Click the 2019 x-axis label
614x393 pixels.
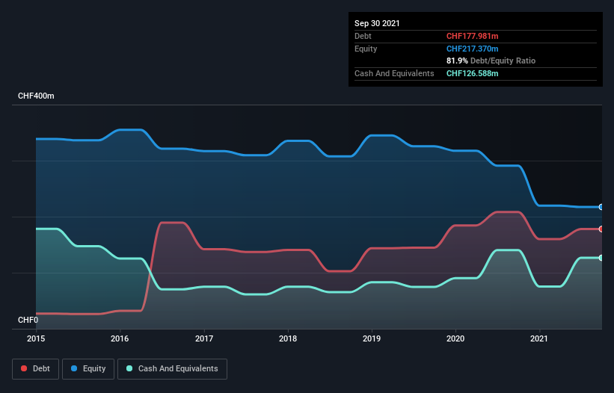point(372,338)
